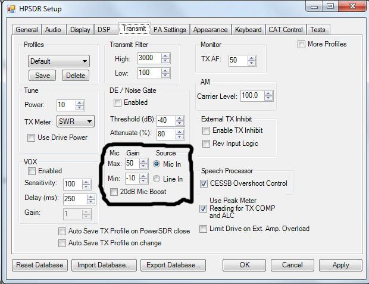This screenshot has height=284, width=369.
Task: Increase the Mic Gain Max value
Action: point(144,161)
